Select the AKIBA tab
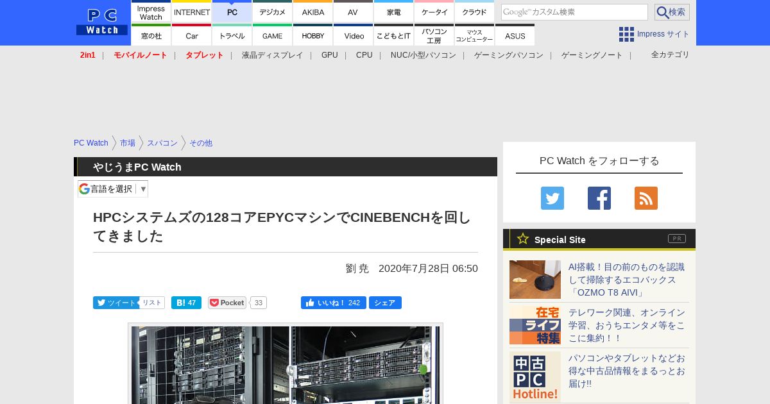 tap(313, 12)
